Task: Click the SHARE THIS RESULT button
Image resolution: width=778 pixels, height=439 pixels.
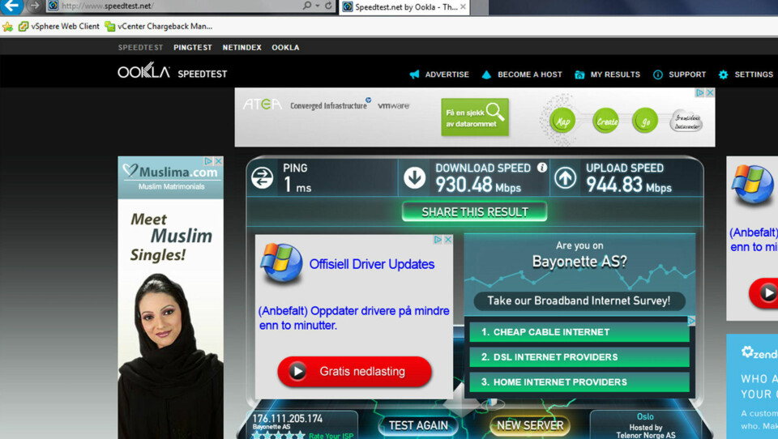Action: coord(475,212)
